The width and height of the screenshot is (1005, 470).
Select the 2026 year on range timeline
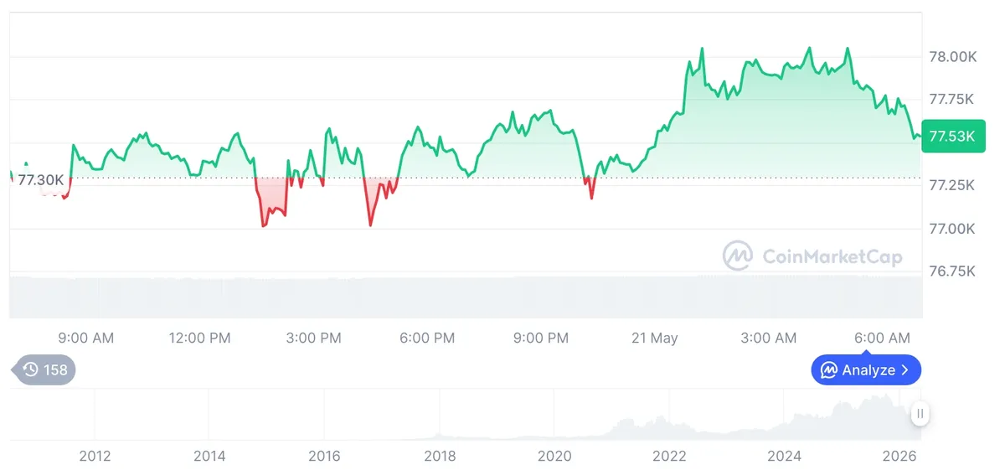pyautogui.click(x=901, y=457)
